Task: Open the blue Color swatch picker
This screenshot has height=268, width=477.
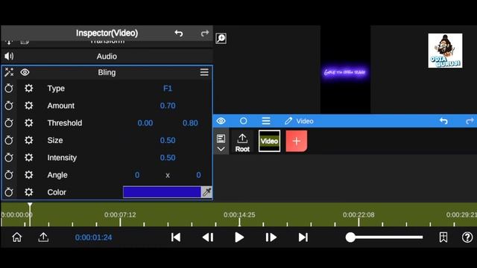Action: pyautogui.click(x=162, y=192)
